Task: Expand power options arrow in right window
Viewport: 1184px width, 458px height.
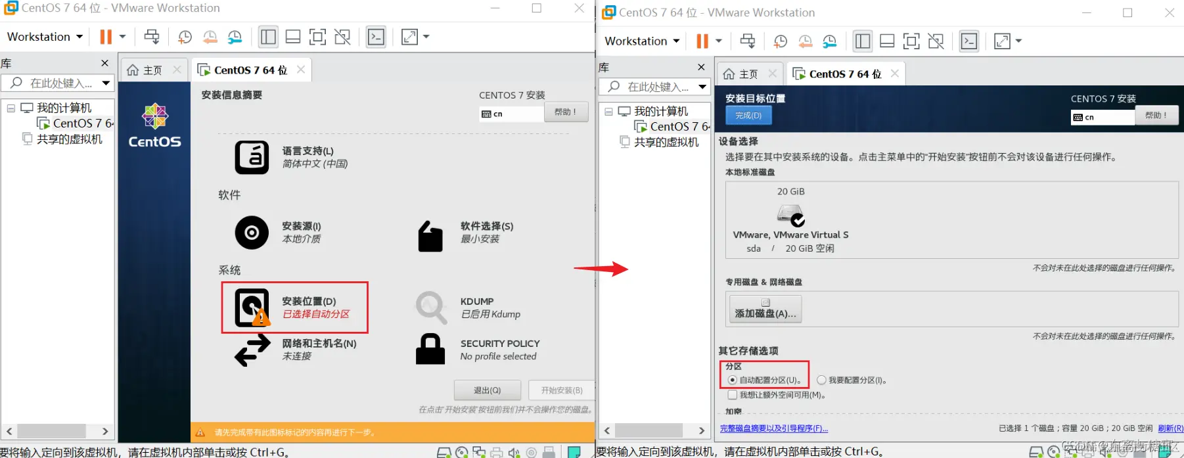Action: click(x=719, y=41)
